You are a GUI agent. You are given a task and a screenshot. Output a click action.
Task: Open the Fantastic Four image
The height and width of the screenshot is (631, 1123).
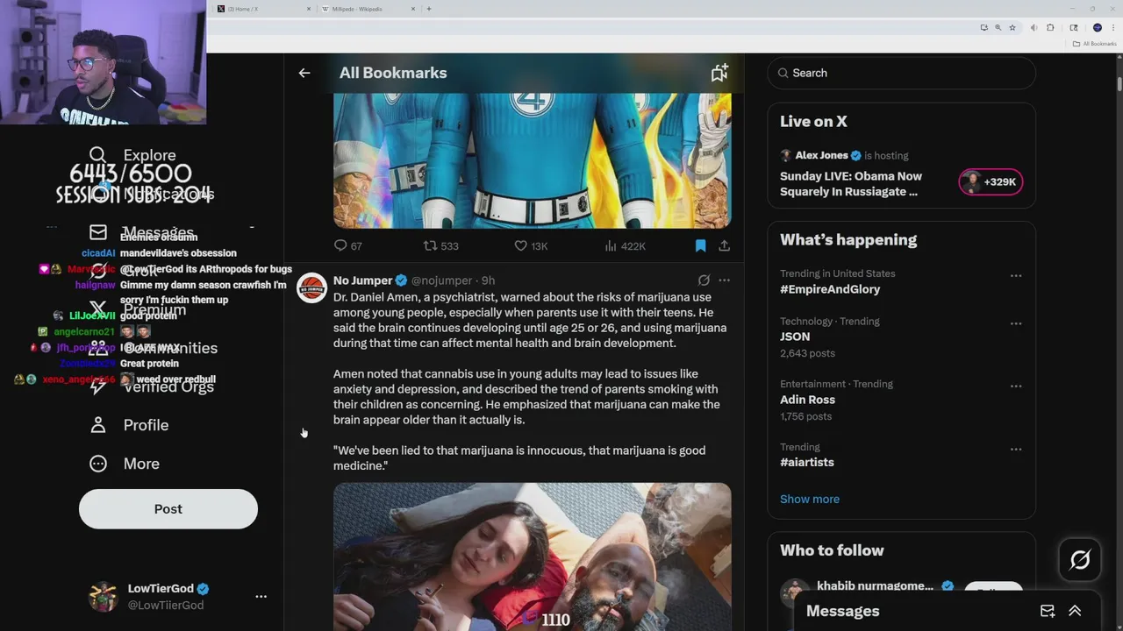pos(532,160)
